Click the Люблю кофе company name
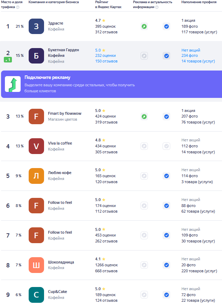 [60, 173]
